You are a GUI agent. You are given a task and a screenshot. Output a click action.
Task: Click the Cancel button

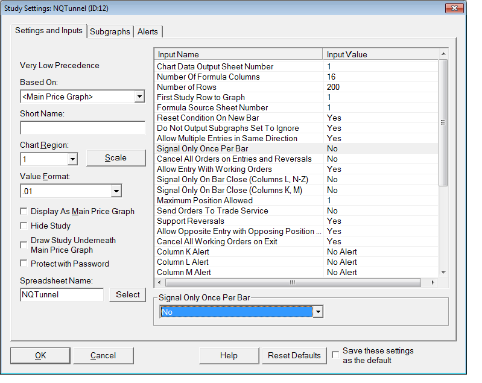coord(103,356)
